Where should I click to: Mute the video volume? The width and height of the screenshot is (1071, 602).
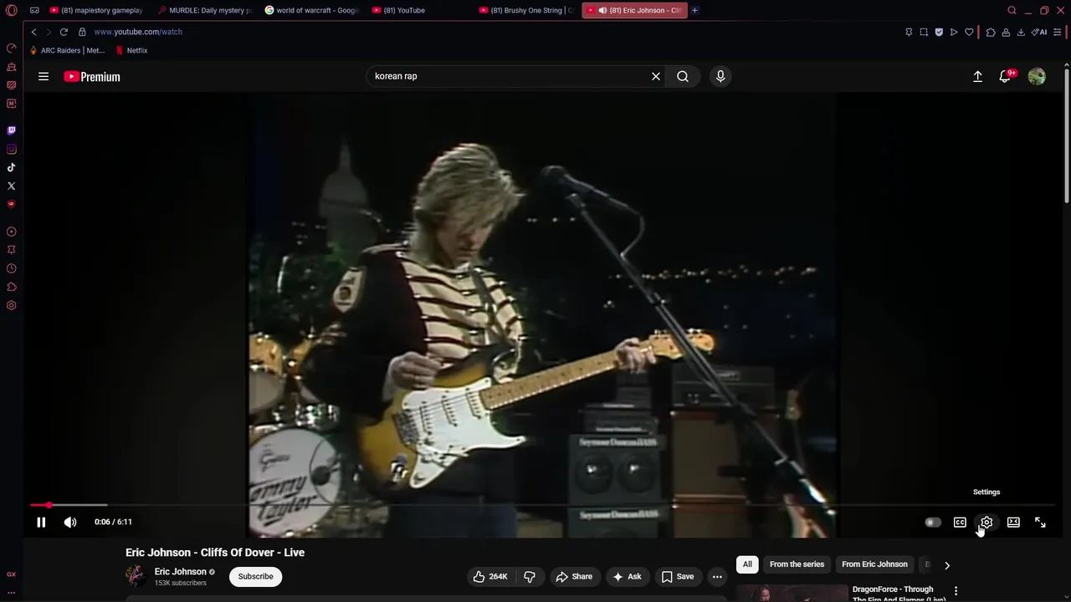[70, 522]
